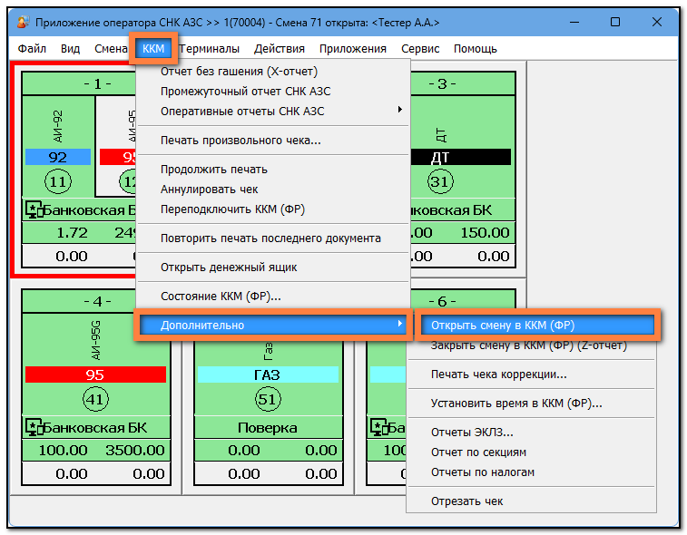The width and height of the screenshot is (687, 535).
Task: Click the ККМ menu item
Action: 153,49
